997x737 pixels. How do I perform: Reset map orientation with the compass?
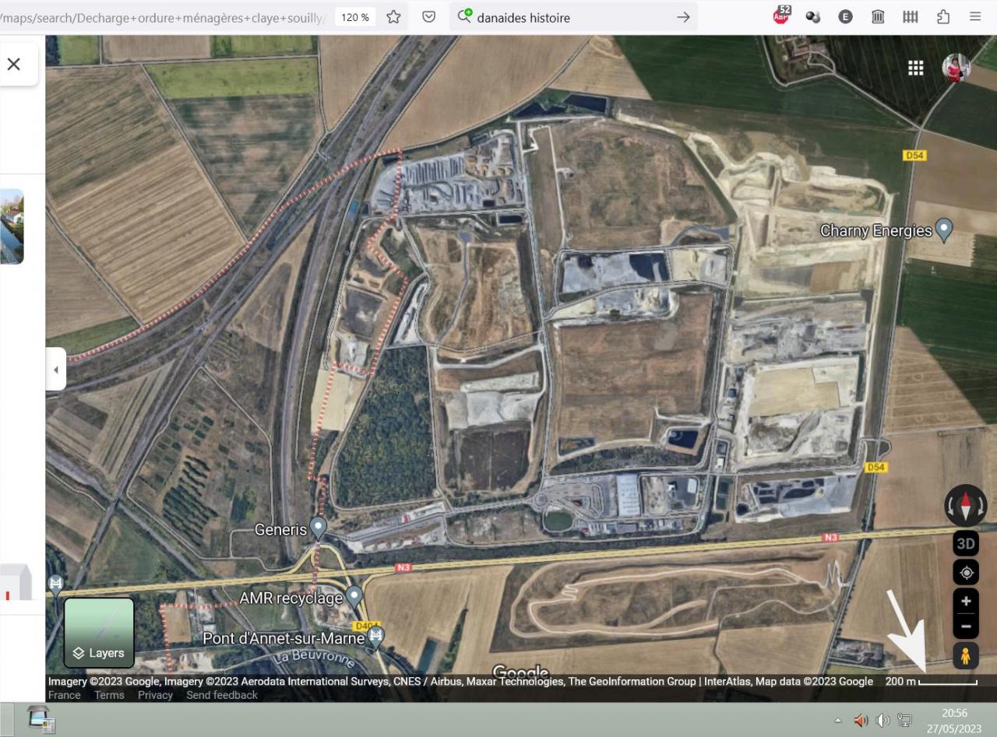tap(966, 506)
